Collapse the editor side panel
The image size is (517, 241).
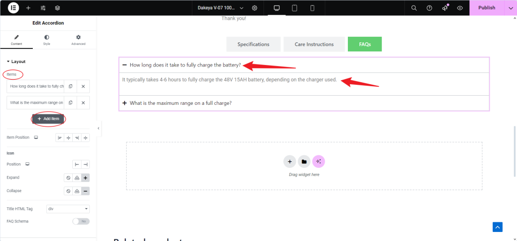(x=98, y=129)
